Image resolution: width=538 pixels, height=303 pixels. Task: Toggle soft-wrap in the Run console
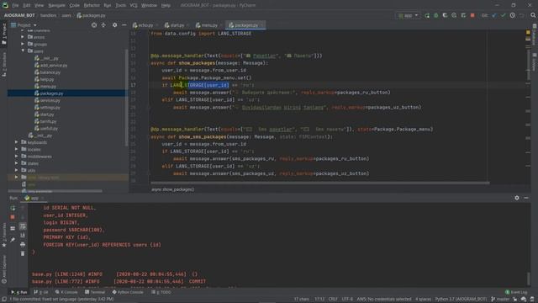[x=23, y=226]
